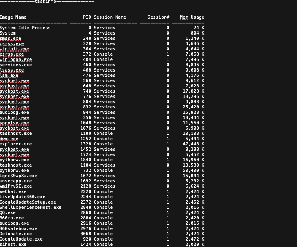
Task: Select the 'Image Name' column header
Action: tap(13, 17)
